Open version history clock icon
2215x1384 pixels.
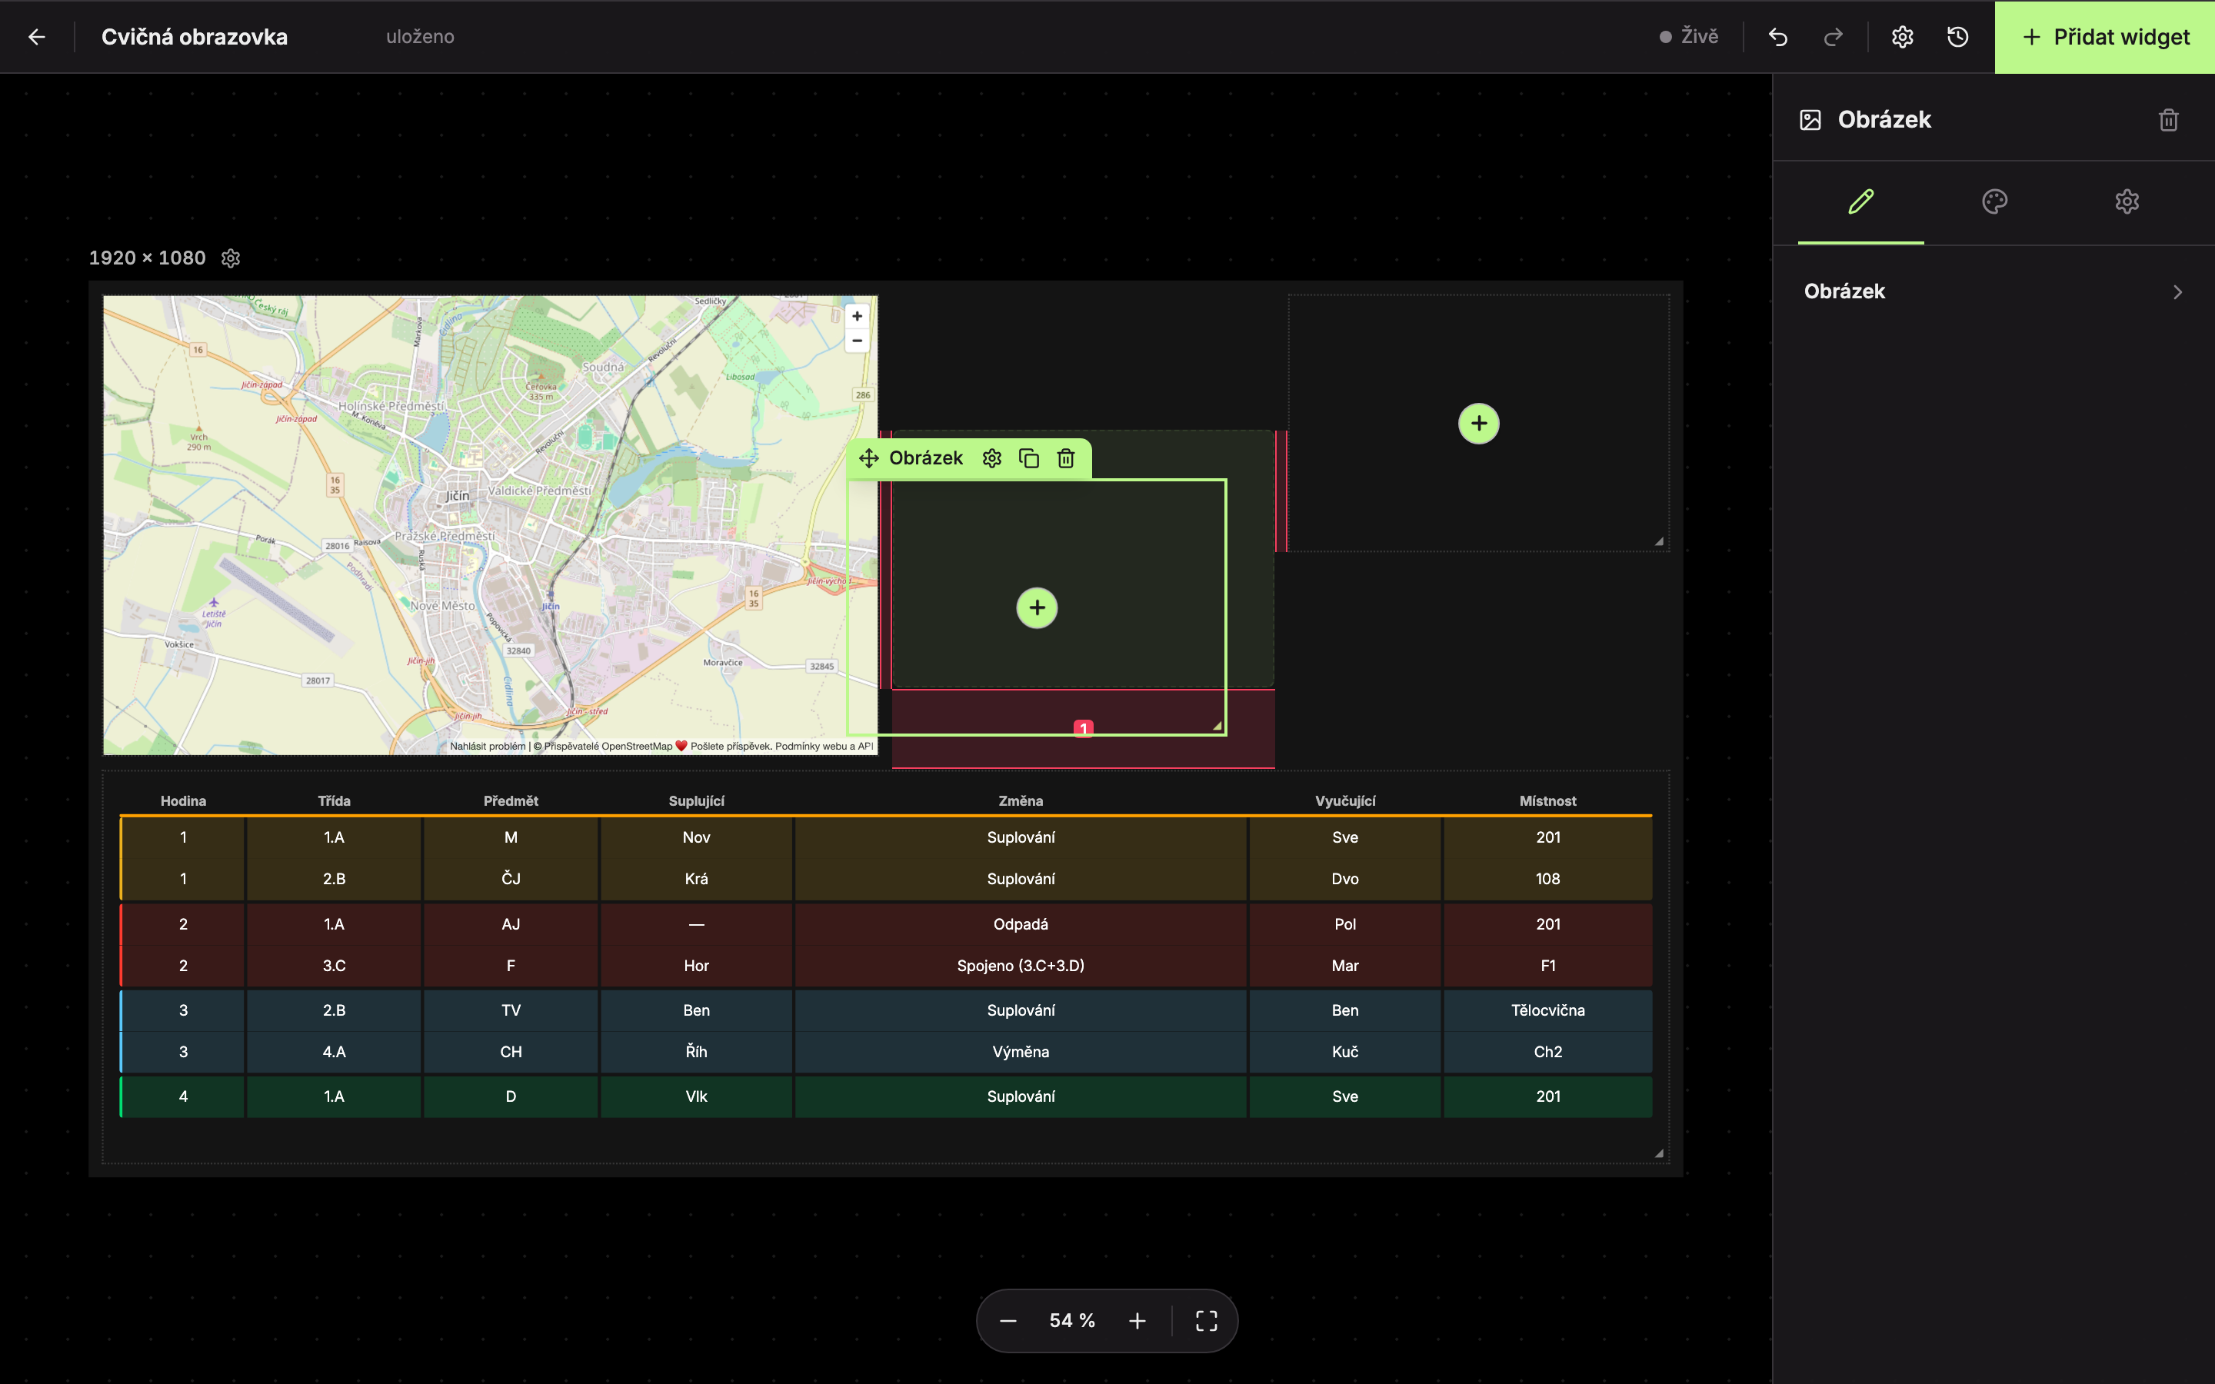(1958, 37)
